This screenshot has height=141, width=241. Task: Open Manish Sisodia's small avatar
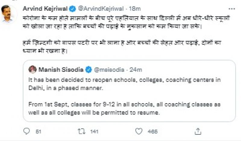coord(33,70)
